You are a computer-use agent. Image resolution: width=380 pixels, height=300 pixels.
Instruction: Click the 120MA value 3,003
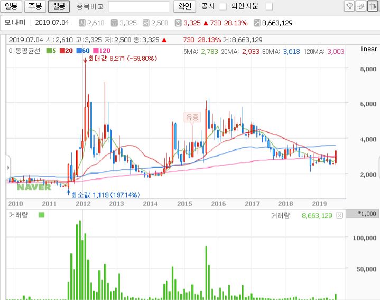[x=336, y=51]
